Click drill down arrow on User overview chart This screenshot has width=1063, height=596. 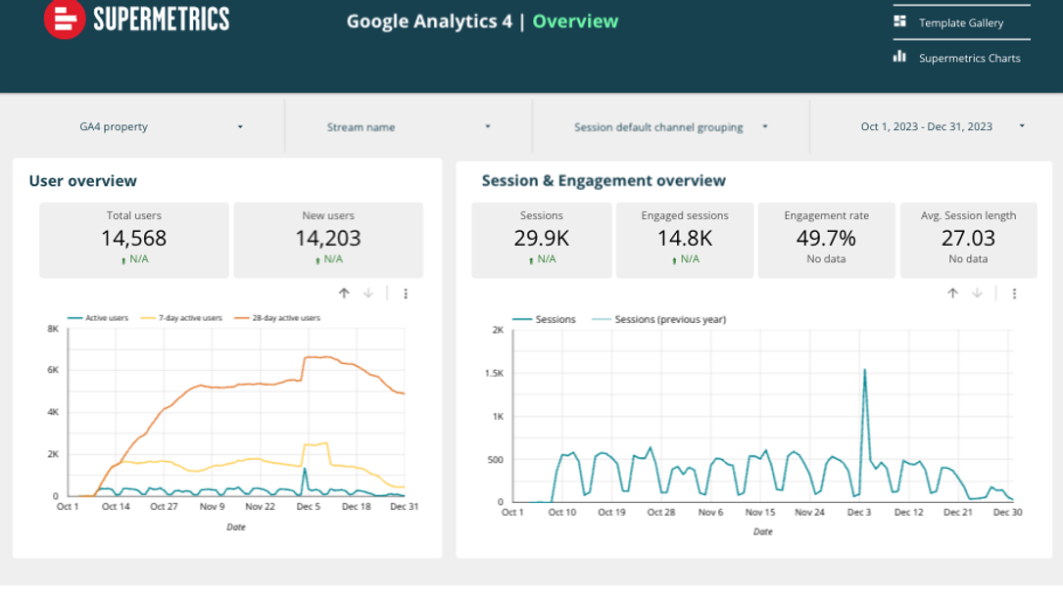pyautogui.click(x=368, y=293)
